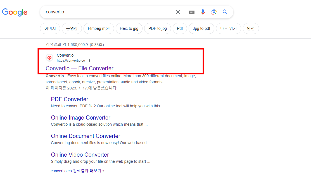Click the 검색결과 약 1,580,000개 stats text
311x182 pixels.
75,45
